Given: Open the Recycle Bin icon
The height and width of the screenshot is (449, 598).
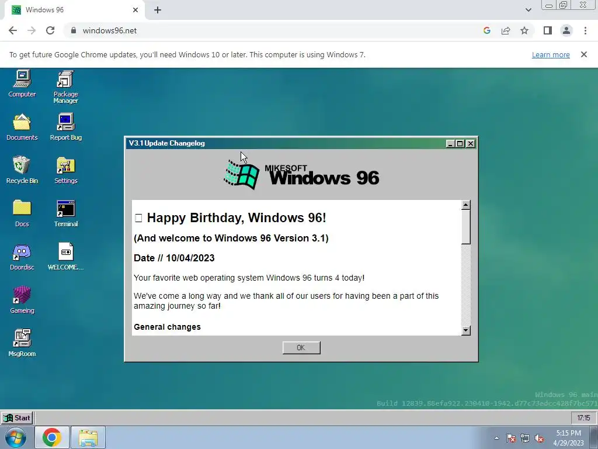Looking at the screenshot, I should tap(22, 170).
